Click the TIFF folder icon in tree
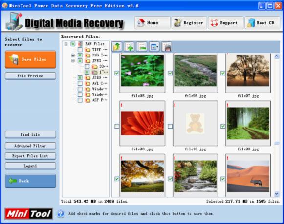Screen dimensions: 284x224 (87, 50)
